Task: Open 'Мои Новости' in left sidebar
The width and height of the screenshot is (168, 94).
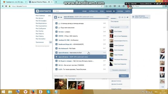Action: [40, 34]
